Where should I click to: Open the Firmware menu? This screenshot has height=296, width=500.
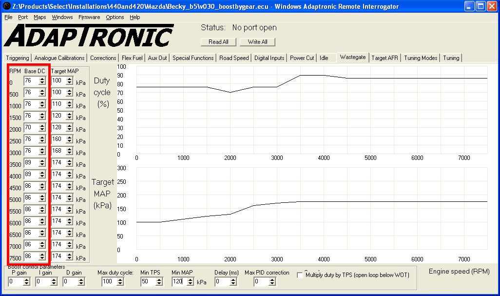(x=89, y=17)
